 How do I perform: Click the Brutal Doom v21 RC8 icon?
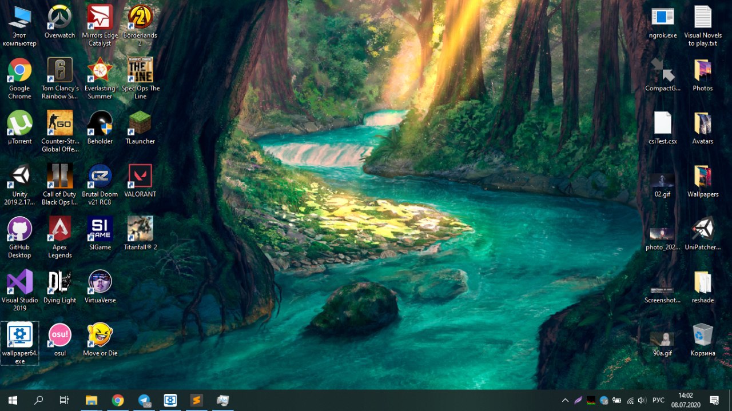[x=100, y=184]
